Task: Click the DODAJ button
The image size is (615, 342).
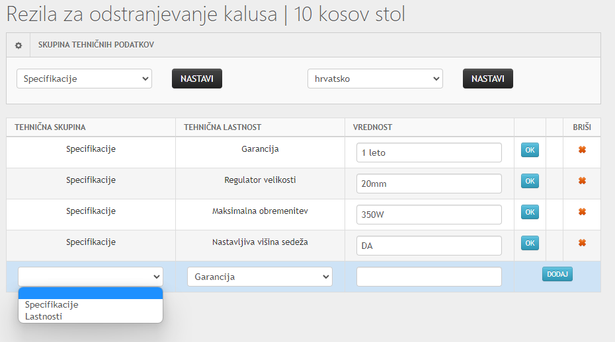Action: (x=557, y=274)
